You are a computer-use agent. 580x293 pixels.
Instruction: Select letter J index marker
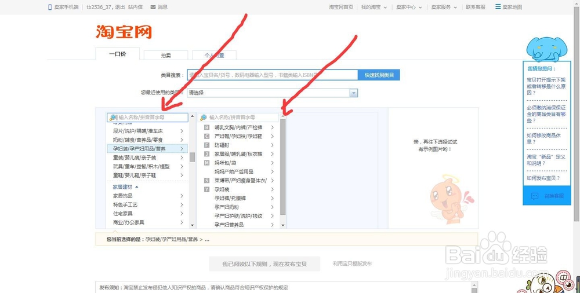pos(207,154)
